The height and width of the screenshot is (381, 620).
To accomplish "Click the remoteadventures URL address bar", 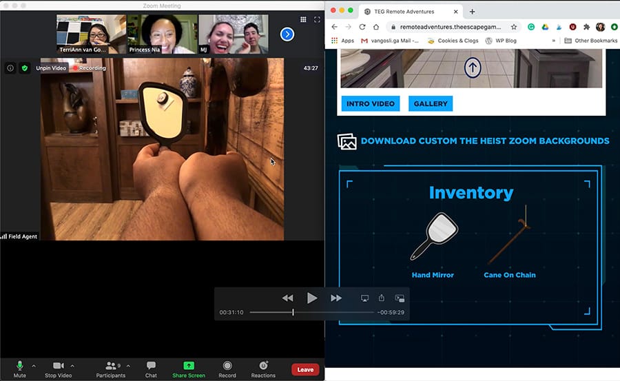I will click(450, 27).
